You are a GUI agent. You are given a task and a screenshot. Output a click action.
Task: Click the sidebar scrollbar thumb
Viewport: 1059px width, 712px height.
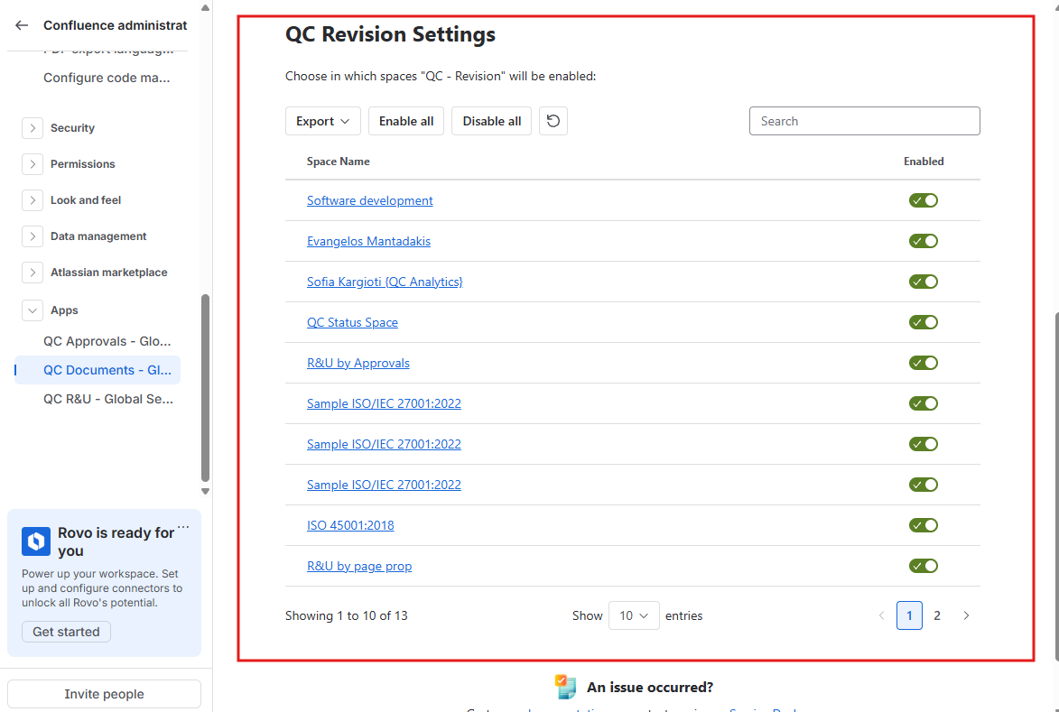pos(205,388)
